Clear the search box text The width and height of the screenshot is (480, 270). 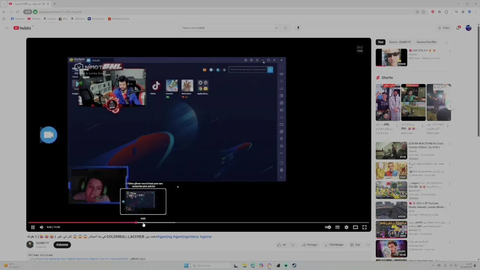coord(276,28)
